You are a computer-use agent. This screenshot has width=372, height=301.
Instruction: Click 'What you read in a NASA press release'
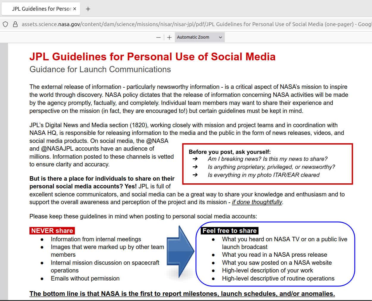coord(274,255)
